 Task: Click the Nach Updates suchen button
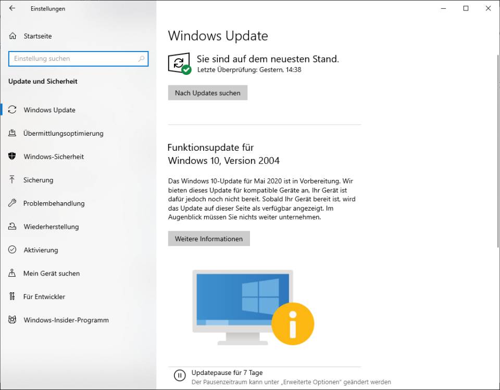point(207,93)
